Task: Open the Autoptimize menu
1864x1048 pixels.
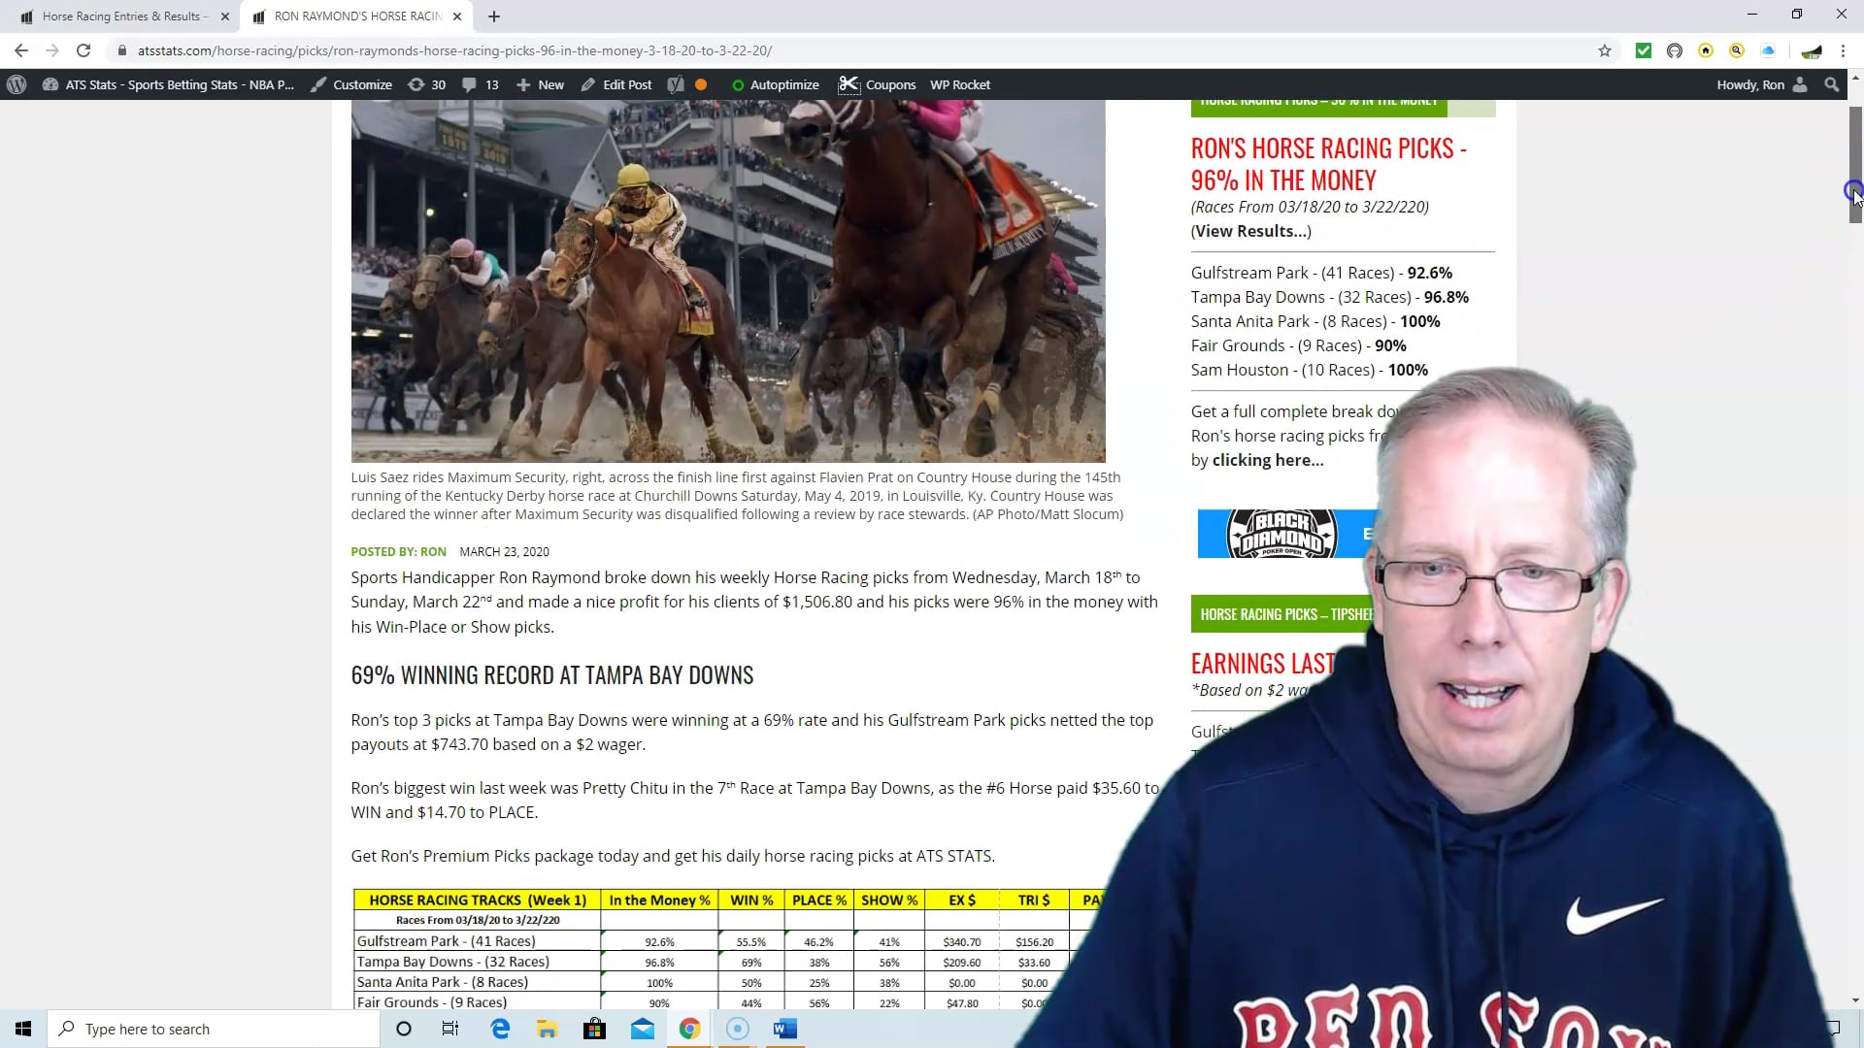Action: (x=776, y=84)
